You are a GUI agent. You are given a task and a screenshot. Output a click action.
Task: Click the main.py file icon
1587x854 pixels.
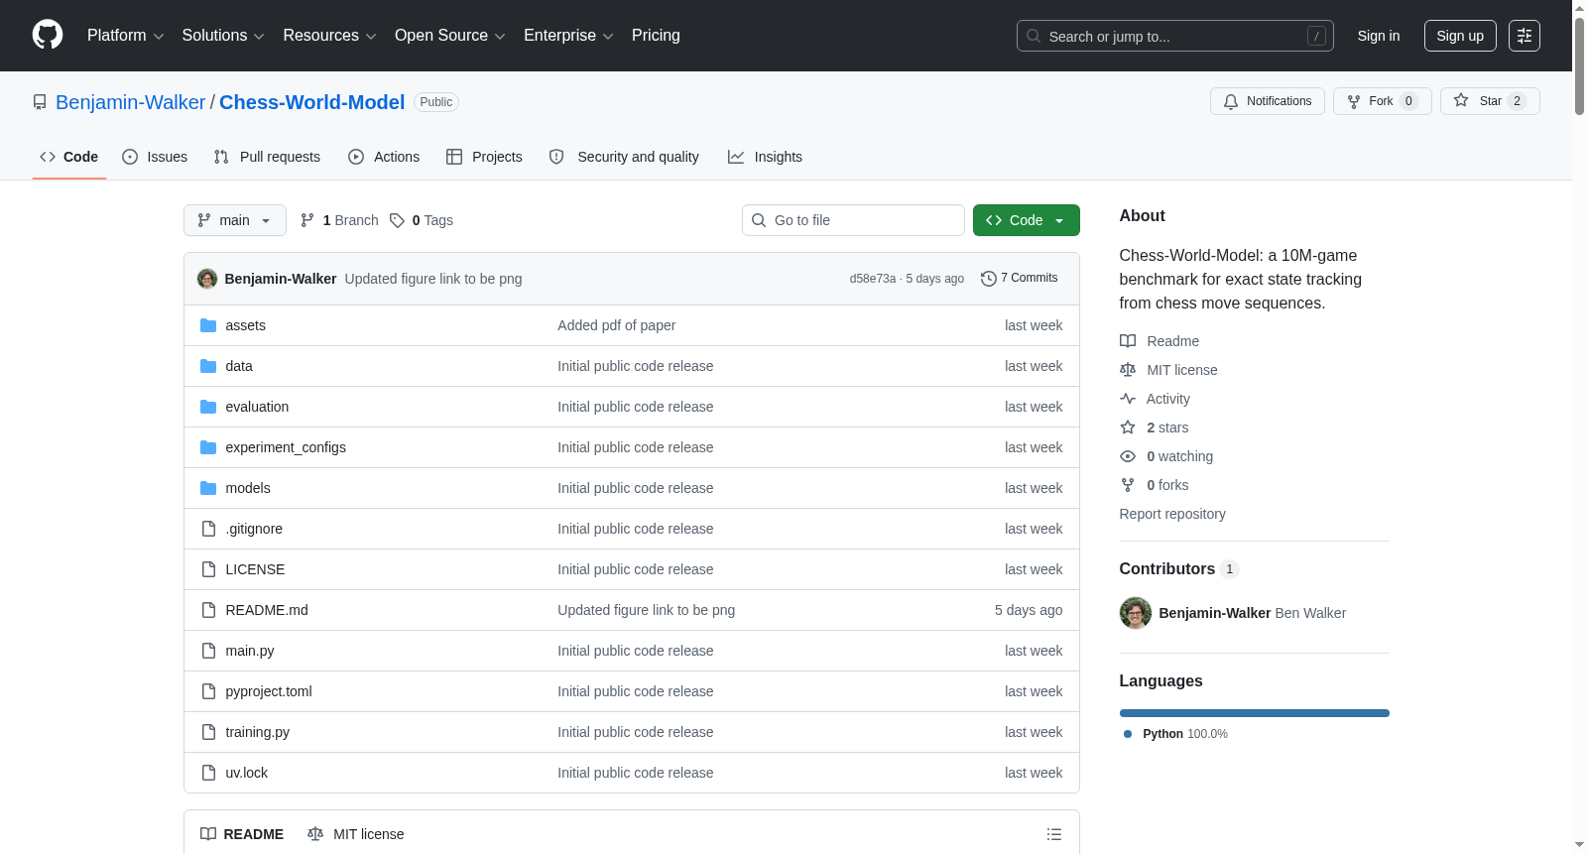[208, 651]
